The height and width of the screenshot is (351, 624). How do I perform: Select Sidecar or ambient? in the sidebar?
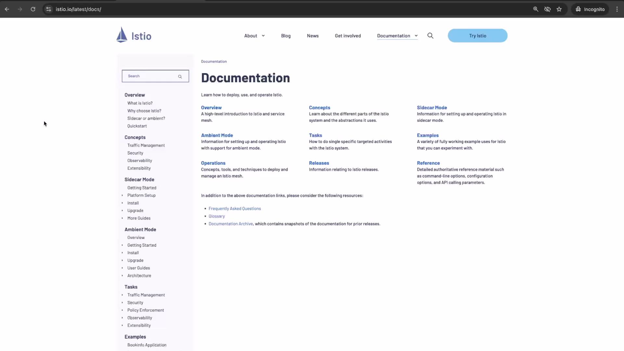tap(146, 119)
